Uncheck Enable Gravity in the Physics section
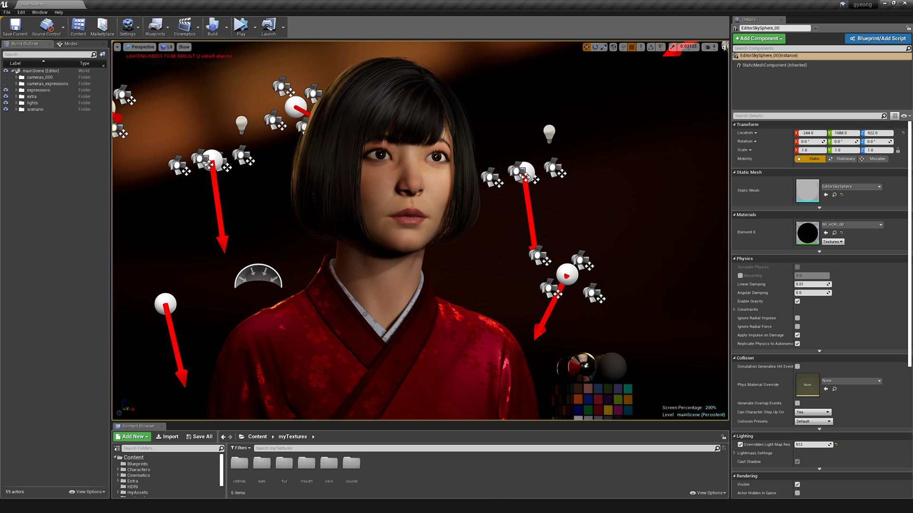This screenshot has width=913, height=513. [x=797, y=301]
